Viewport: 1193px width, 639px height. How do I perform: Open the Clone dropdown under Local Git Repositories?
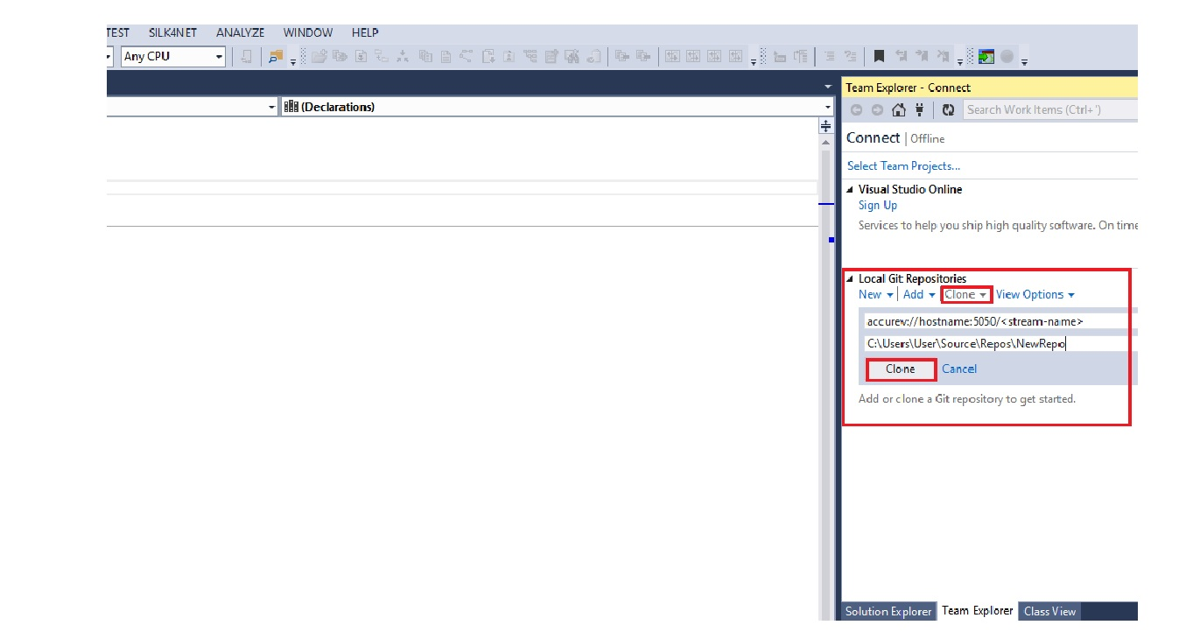point(965,295)
